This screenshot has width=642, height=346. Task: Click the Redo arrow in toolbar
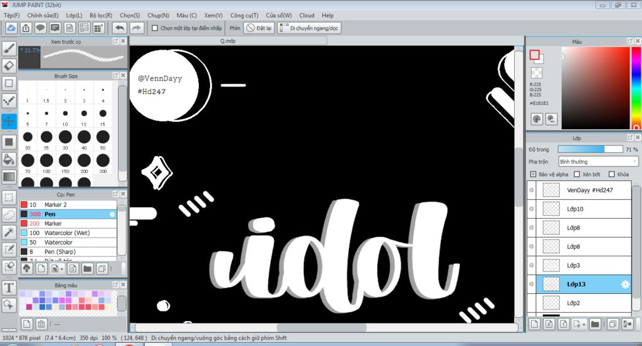136,28
